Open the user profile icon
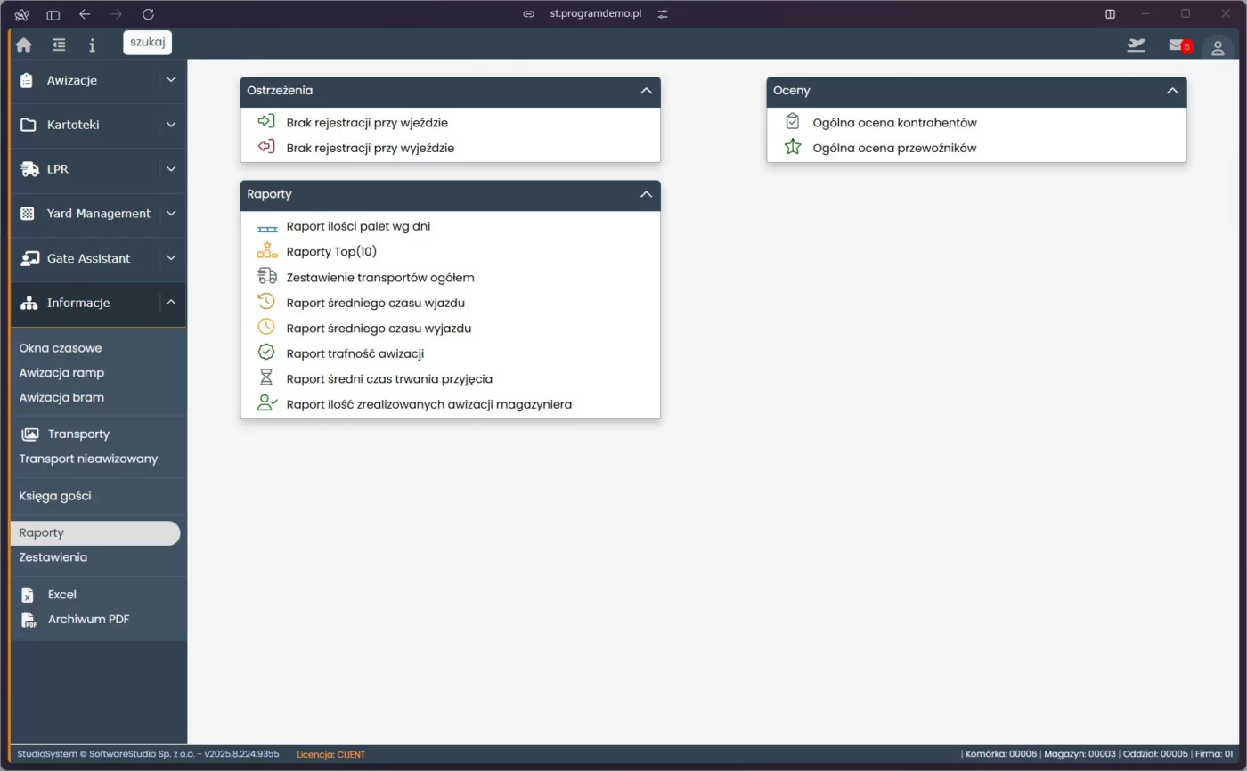The image size is (1247, 771). point(1218,47)
